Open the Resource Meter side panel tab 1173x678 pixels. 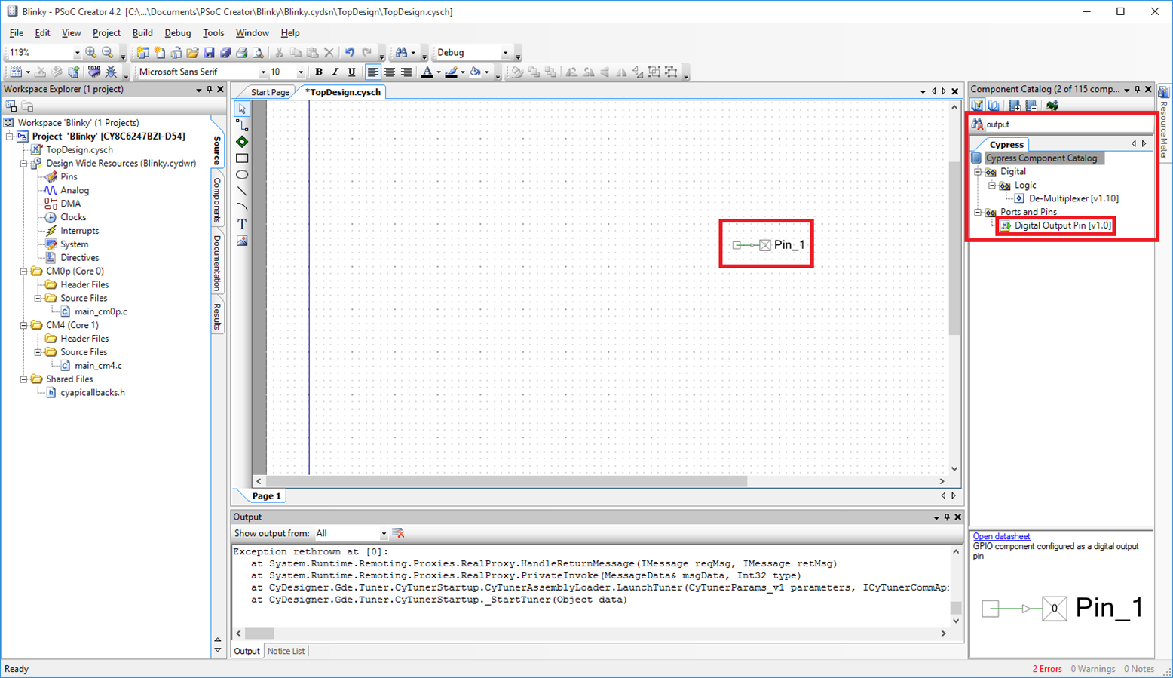[1165, 123]
